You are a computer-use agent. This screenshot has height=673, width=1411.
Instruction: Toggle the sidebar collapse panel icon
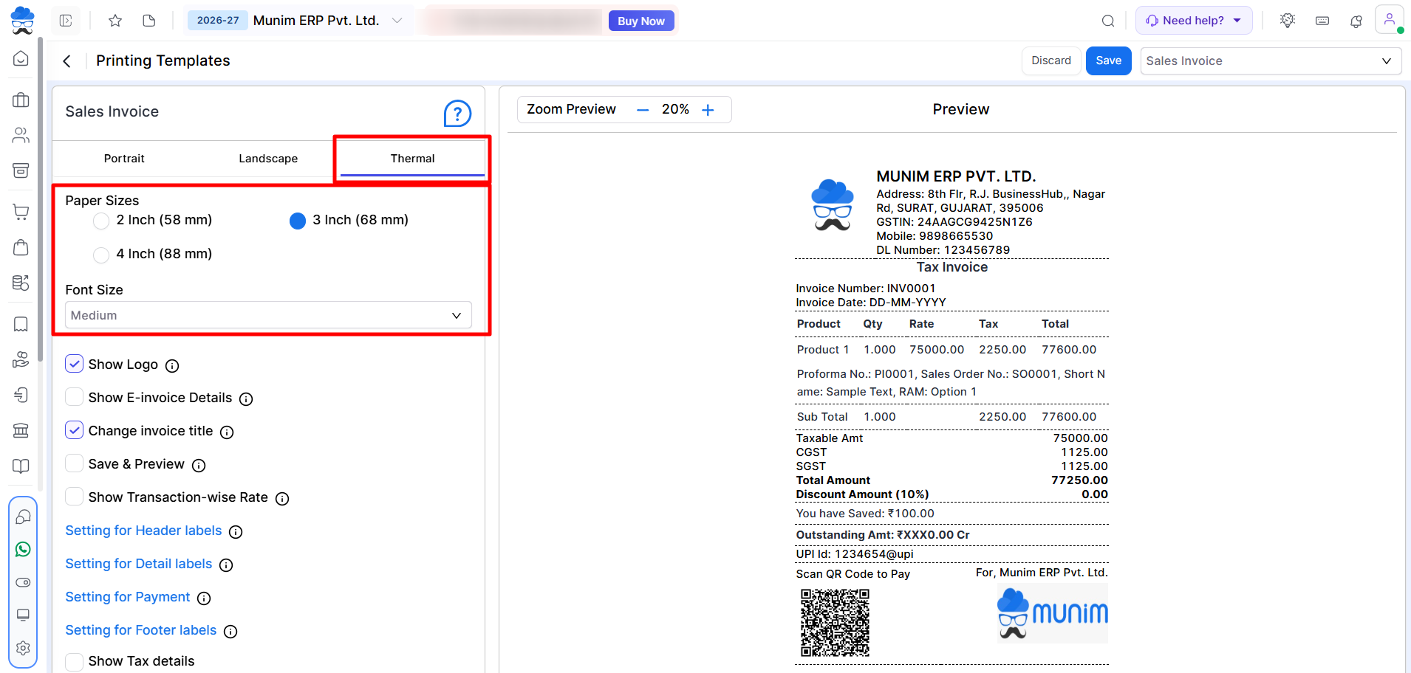[x=66, y=21]
